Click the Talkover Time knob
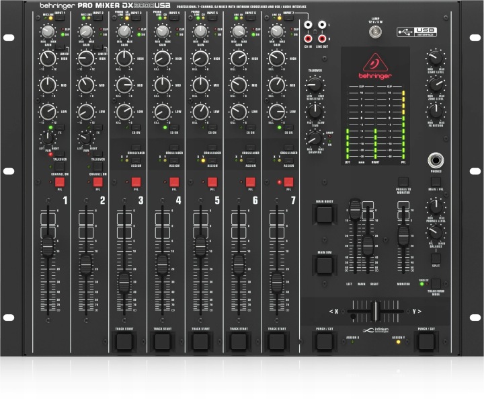The height and width of the screenshot is (399, 484). tap(315, 111)
